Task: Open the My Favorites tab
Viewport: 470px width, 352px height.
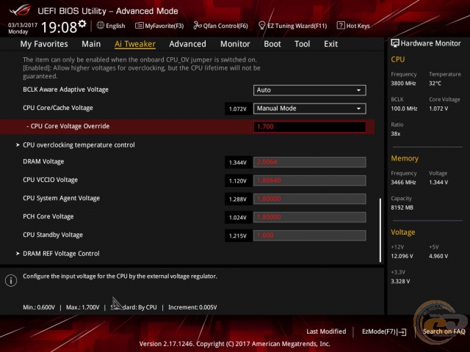Action: coord(44,44)
